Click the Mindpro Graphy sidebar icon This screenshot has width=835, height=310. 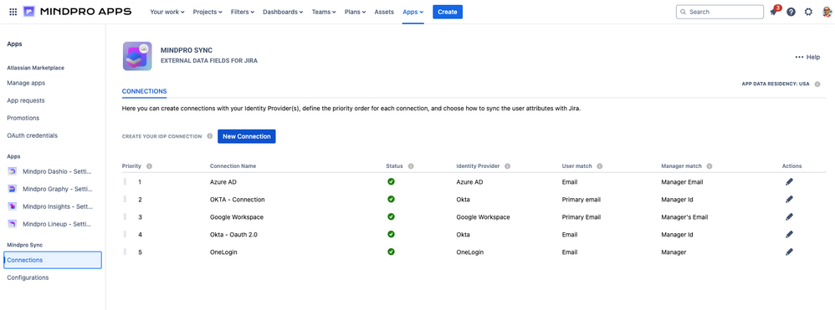point(13,189)
